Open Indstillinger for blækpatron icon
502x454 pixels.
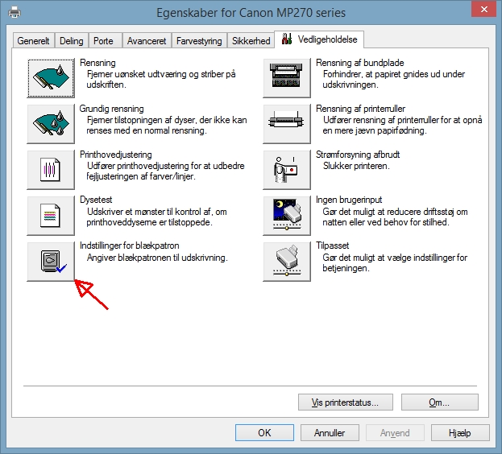click(x=51, y=261)
